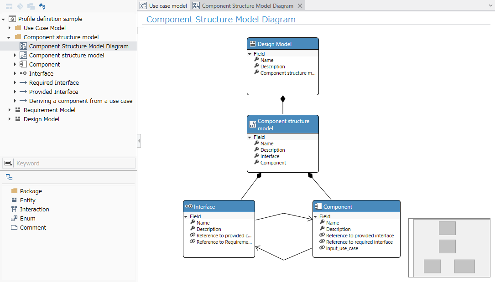This screenshot has height=282, width=495.
Task: Collapse Field section in Interface node
Action: tap(186, 216)
